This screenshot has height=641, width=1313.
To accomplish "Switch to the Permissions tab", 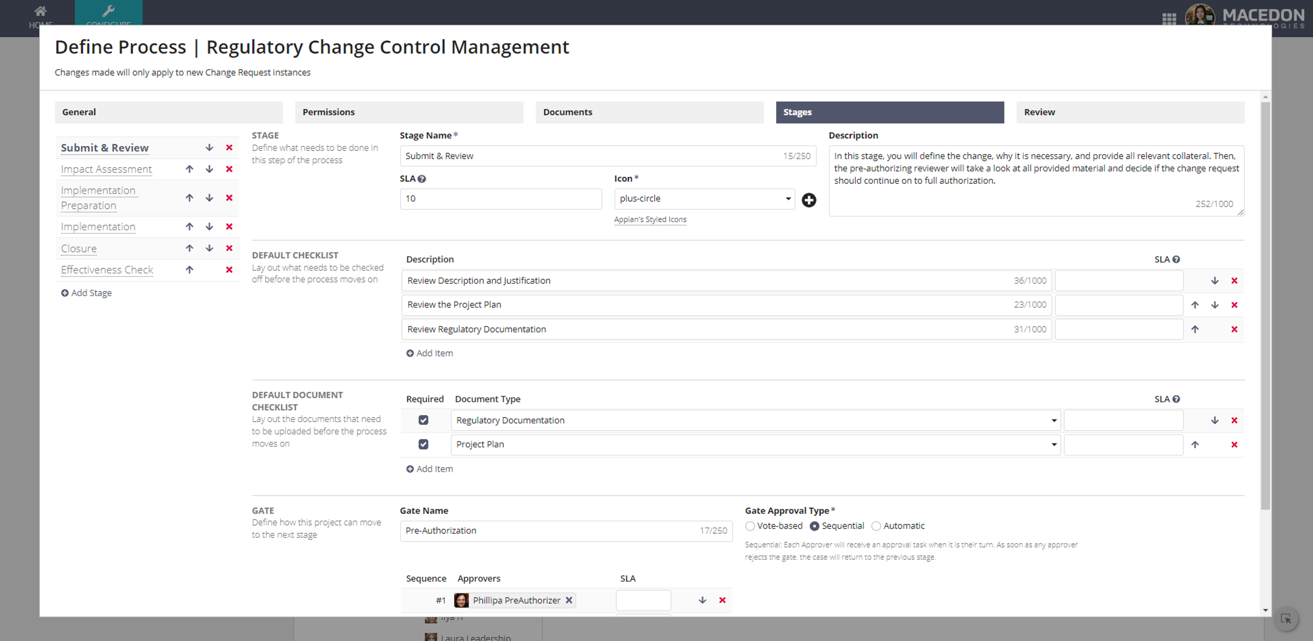I will tap(409, 112).
